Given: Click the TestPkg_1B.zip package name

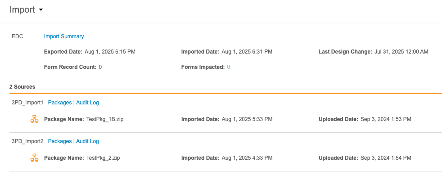Looking at the screenshot, I should pos(104,119).
